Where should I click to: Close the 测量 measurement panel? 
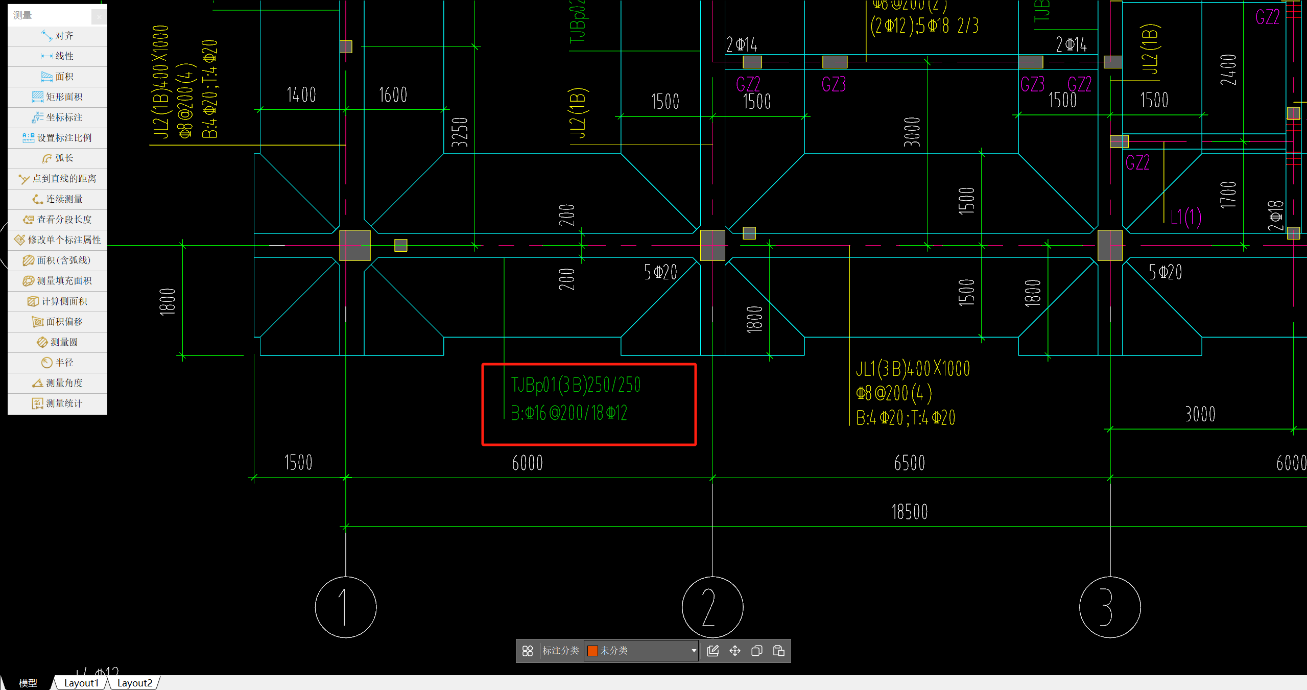click(x=99, y=16)
